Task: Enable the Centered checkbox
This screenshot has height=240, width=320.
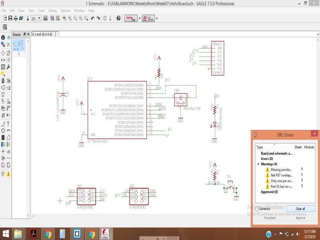Action: click(257, 209)
